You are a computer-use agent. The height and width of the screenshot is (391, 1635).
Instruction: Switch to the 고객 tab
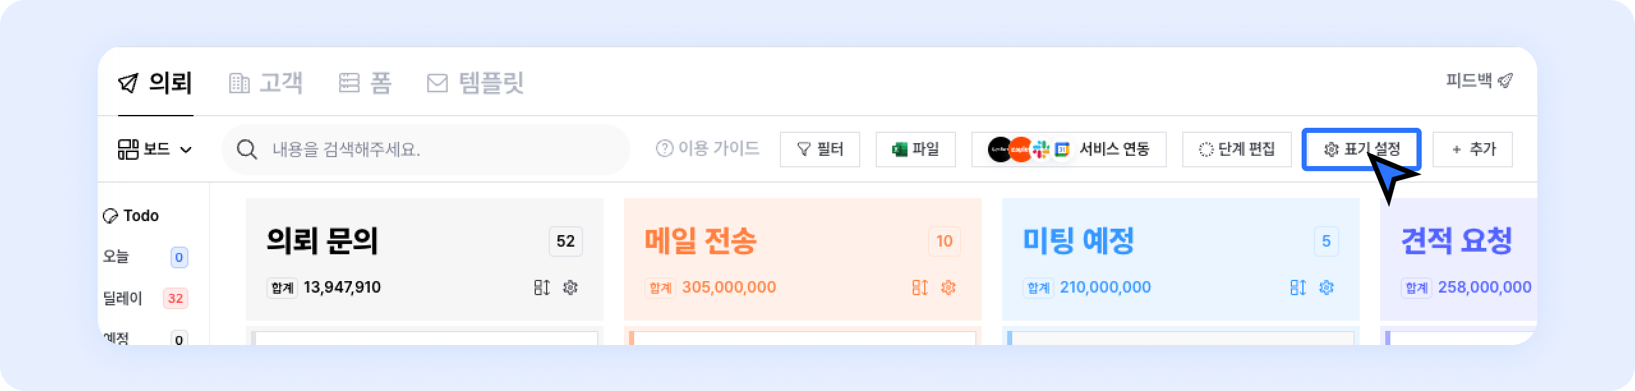point(266,83)
